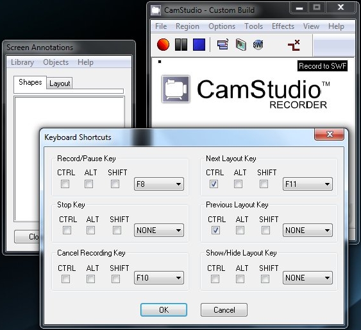Check ALT for Stop Key
The width and height of the screenshot is (361, 330).
tap(90, 230)
